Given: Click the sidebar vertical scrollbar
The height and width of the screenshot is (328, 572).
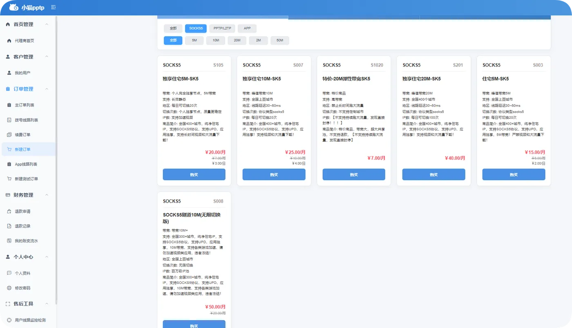Looking at the screenshot, I should (x=56, y=159).
